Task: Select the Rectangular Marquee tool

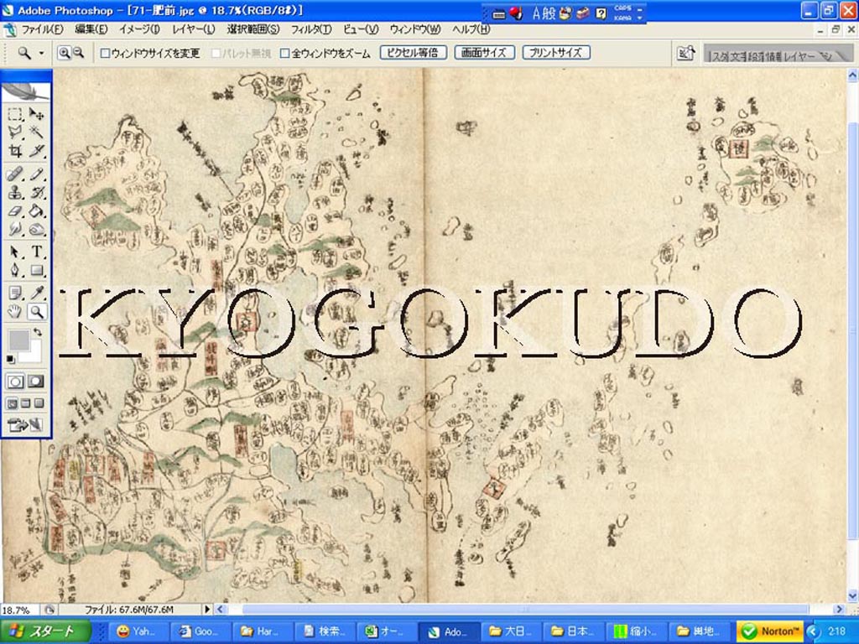Action: pyautogui.click(x=15, y=114)
